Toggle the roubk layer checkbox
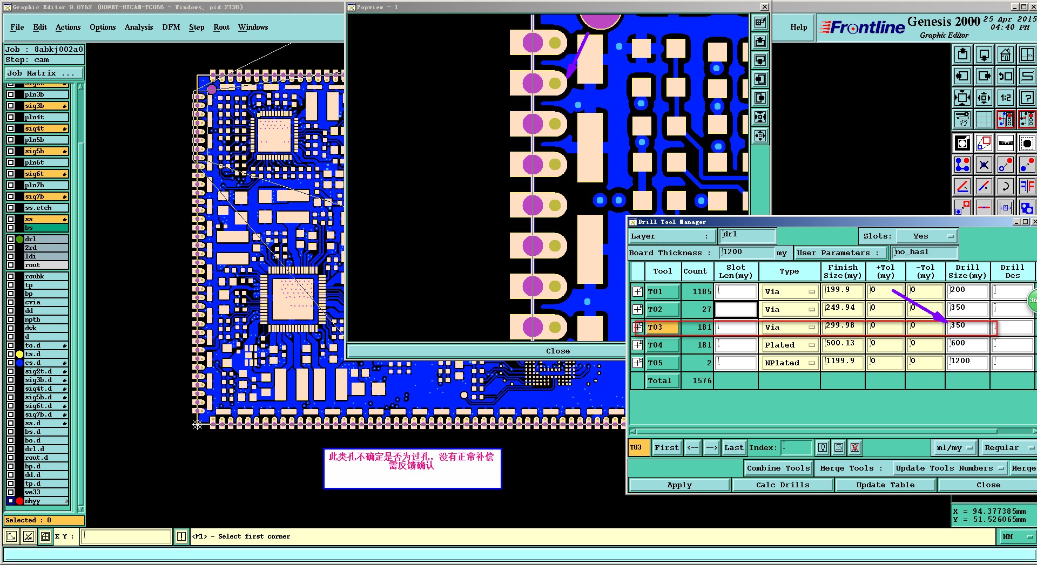The width and height of the screenshot is (1037, 565). [11, 276]
